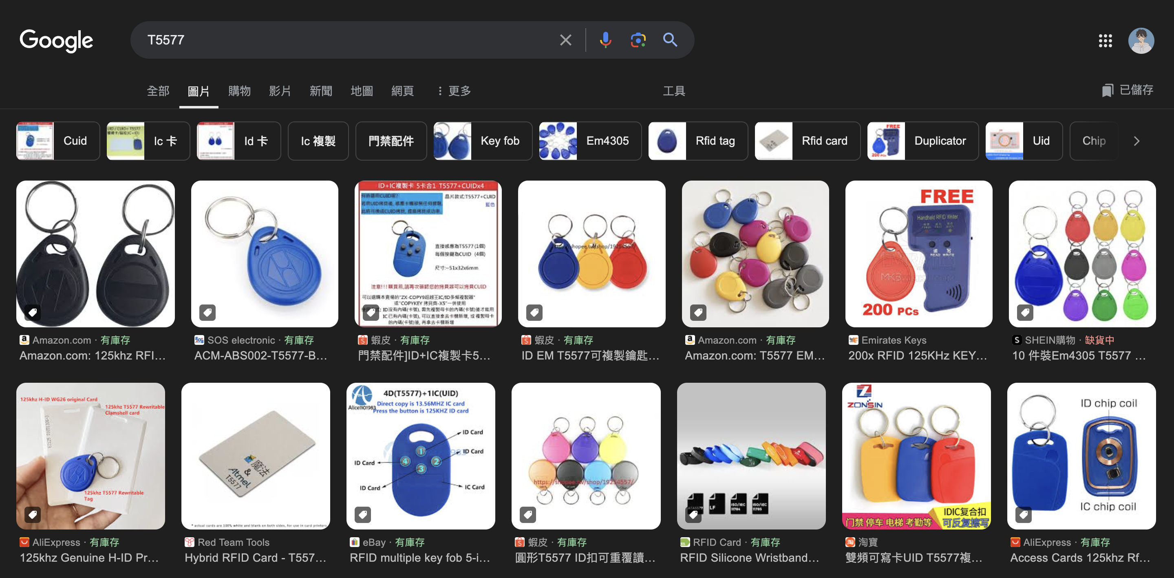Select the Duplicator filter chip
The height and width of the screenshot is (578, 1174).
click(x=922, y=141)
